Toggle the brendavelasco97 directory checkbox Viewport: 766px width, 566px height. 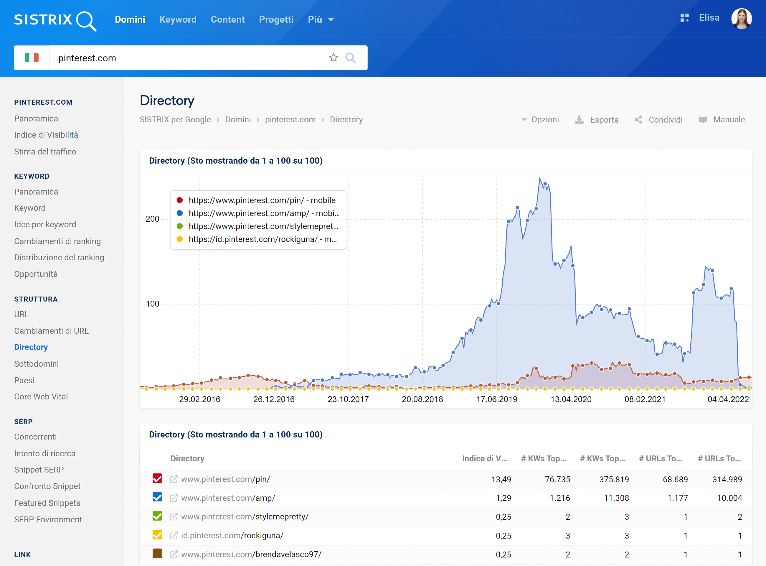click(157, 553)
